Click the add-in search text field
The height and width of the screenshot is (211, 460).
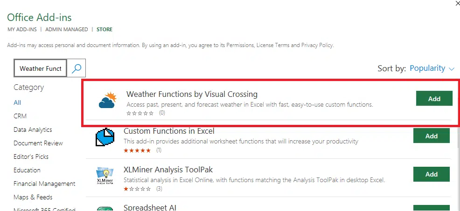tap(41, 68)
